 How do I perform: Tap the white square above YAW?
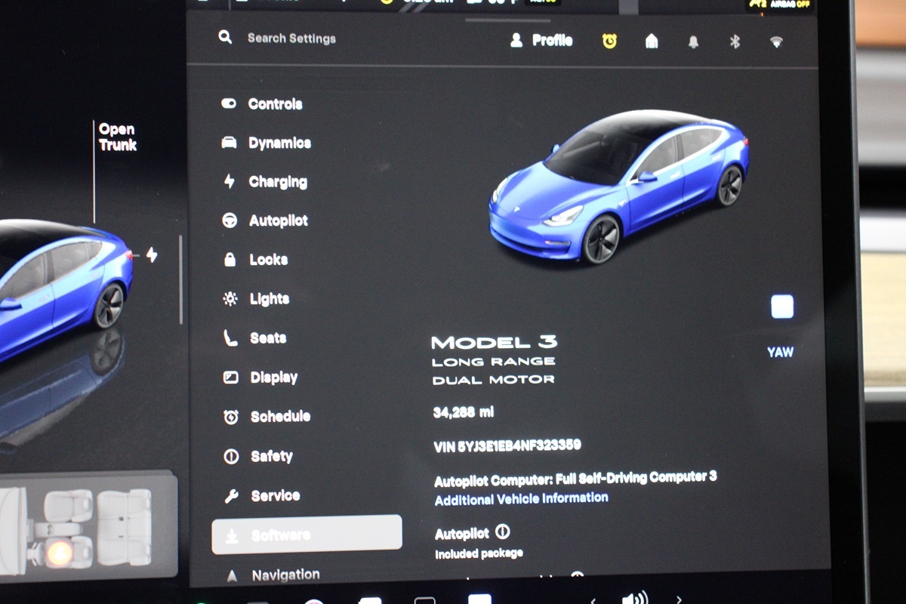pos(782,307)
